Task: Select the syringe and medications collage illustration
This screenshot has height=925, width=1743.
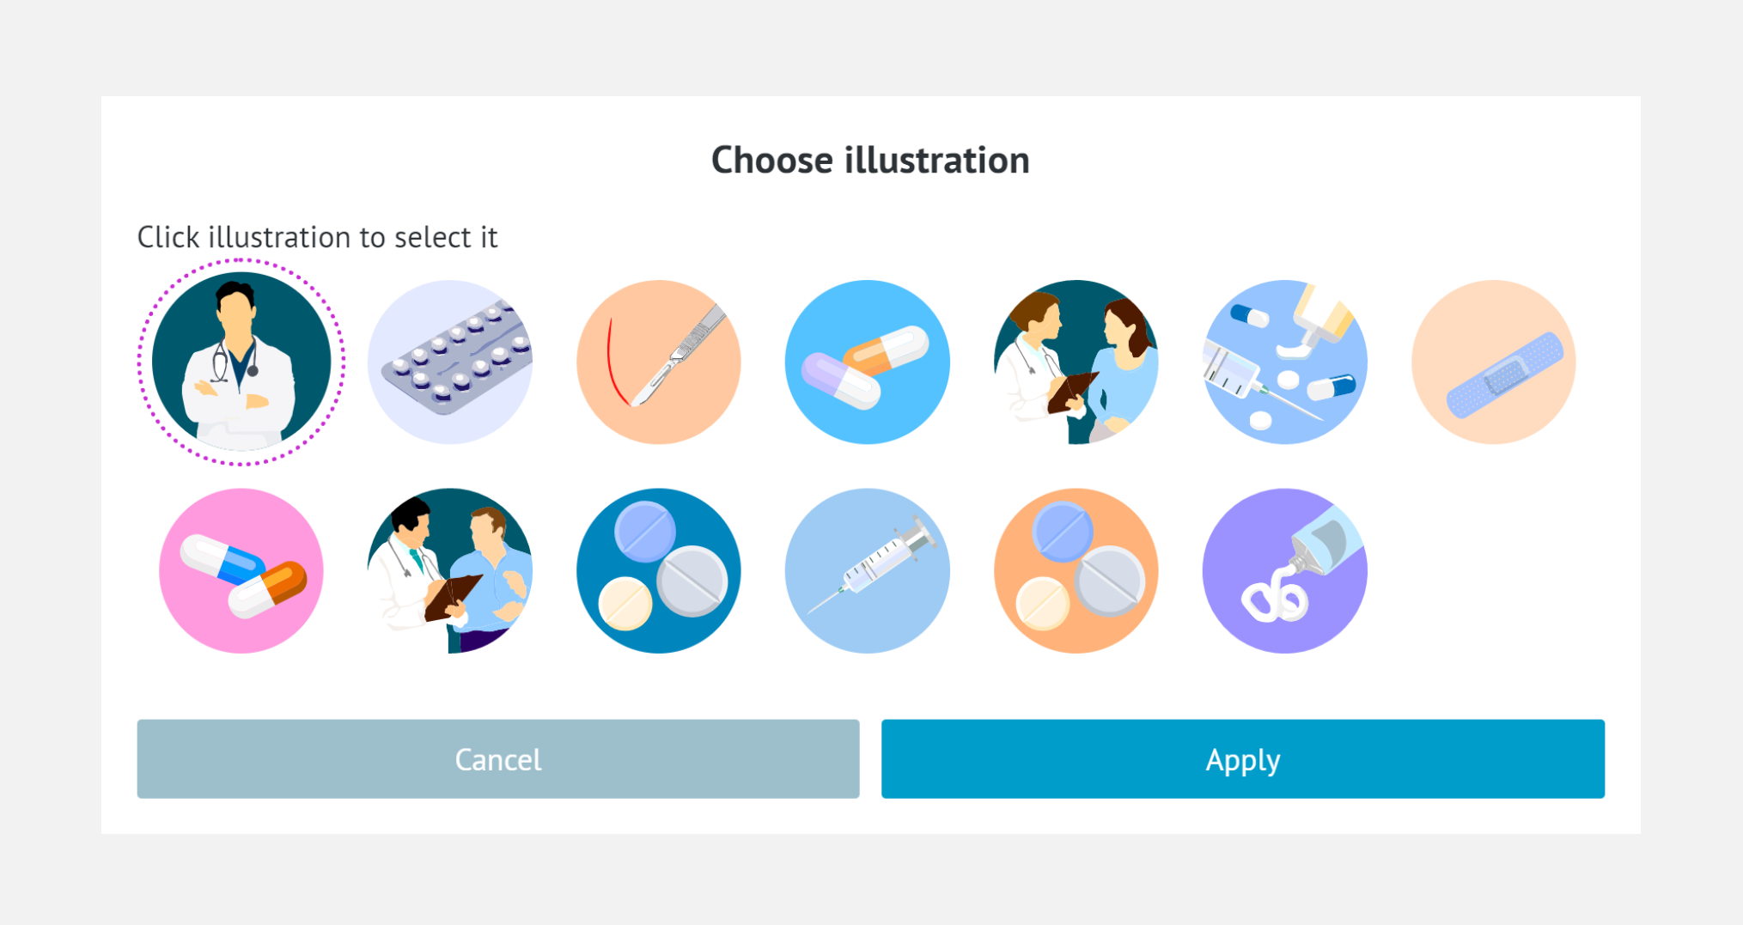Action: 1284,362
